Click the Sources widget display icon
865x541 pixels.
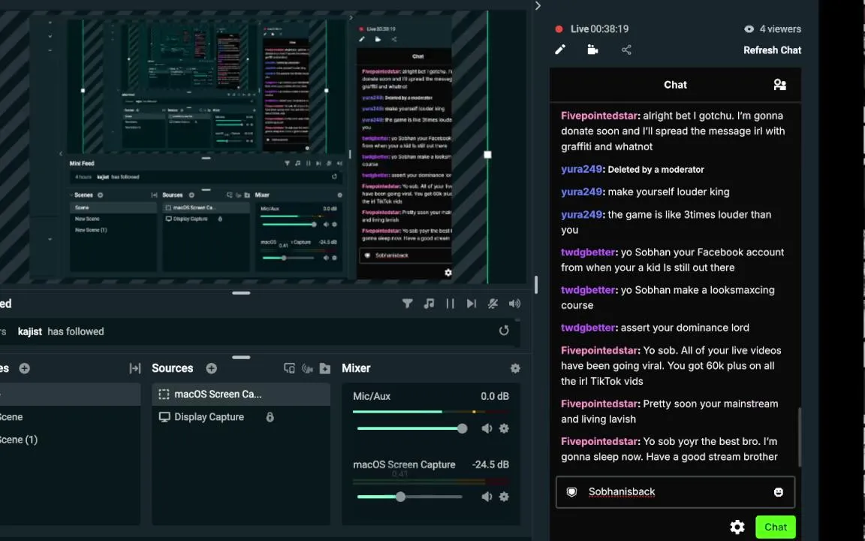pyautogui.click(x=289, y=368)
